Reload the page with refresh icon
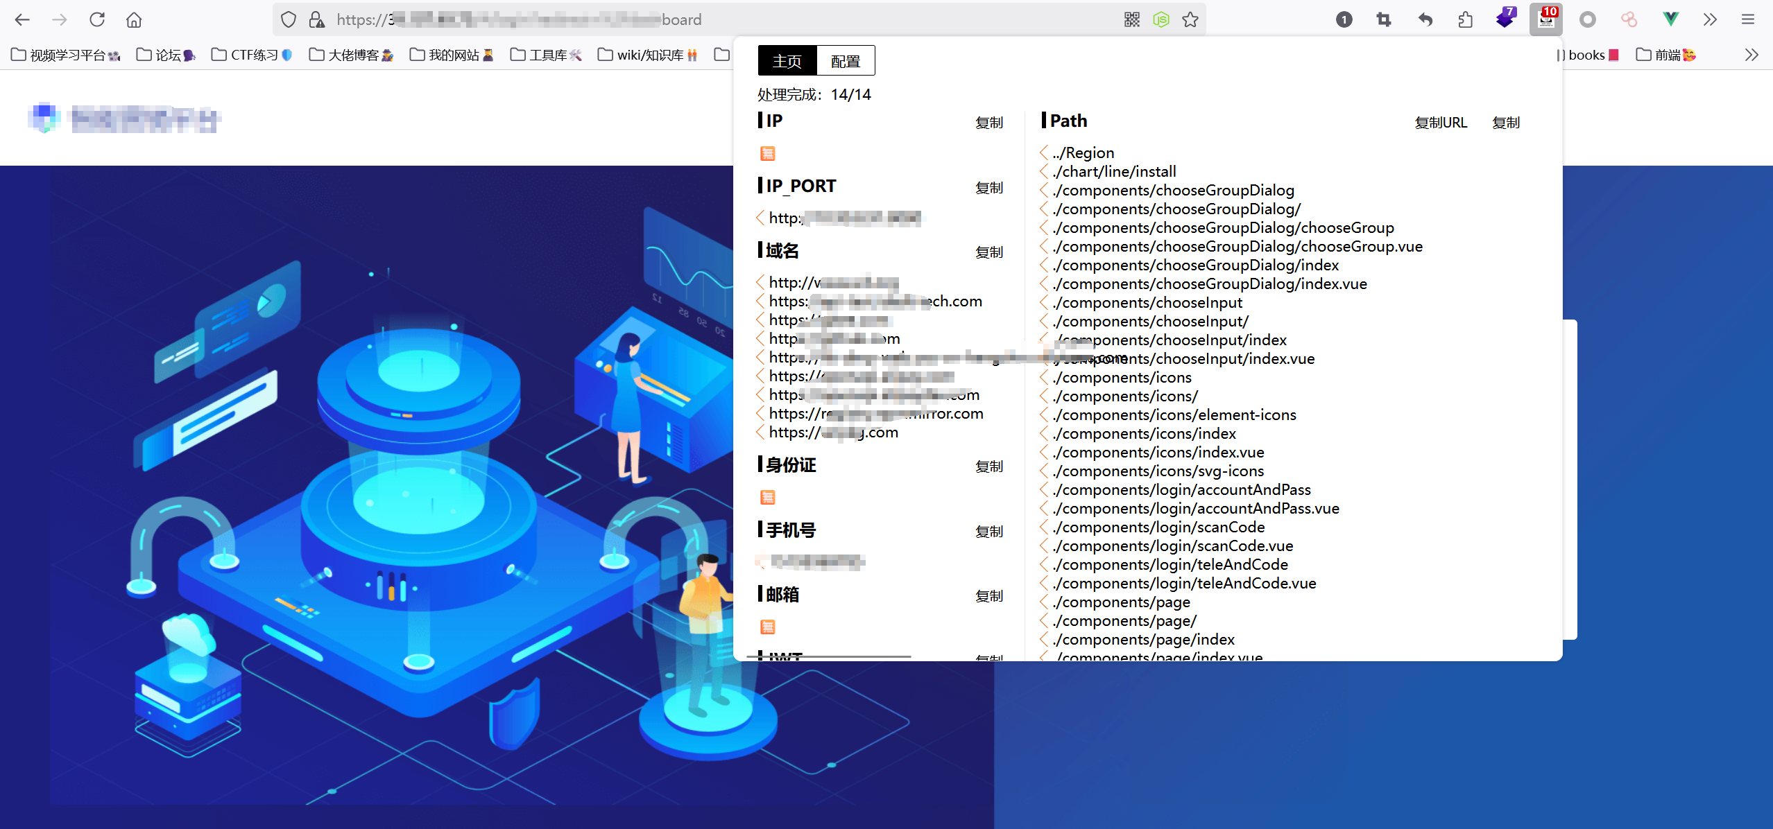The height and width of the screenshot is (829, 1773). (97, 19)
